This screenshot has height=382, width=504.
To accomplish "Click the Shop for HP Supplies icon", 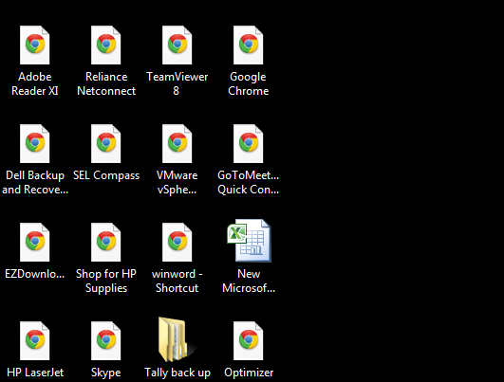I will pyautogui.click(x=106, y=242).
